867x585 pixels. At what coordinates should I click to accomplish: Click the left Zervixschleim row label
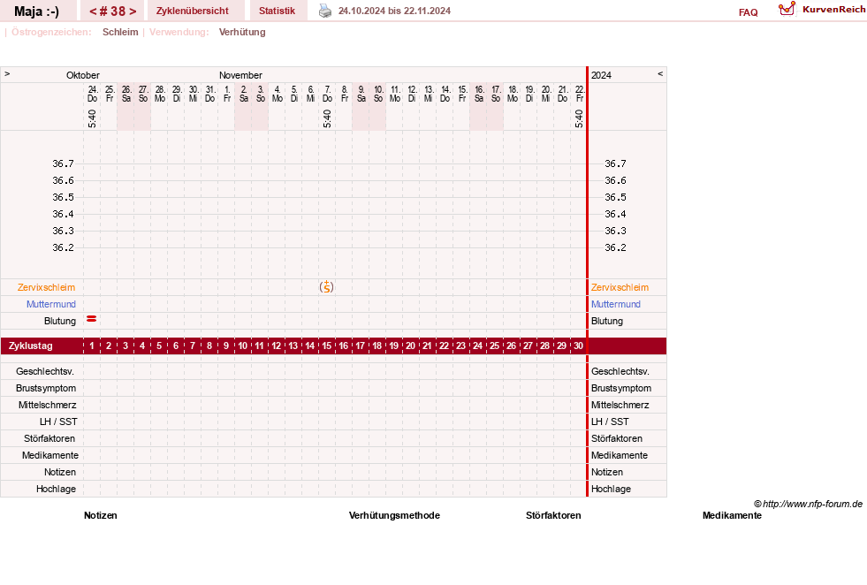pyautogui.click(x=47, y=287)
